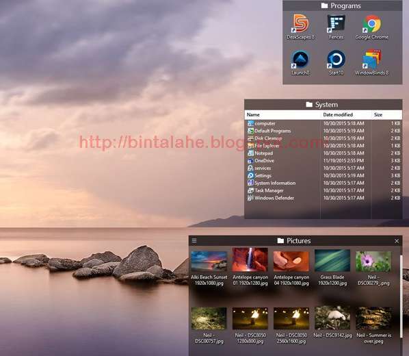Viewport: 409px width, 356px height.
Task: Select the Neil - DSC00757.jpg thumbnail
Action: coord(209,318)
